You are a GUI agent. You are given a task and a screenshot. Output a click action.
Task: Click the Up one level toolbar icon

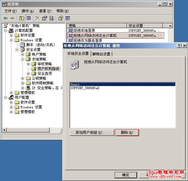(x=22, y=18)
